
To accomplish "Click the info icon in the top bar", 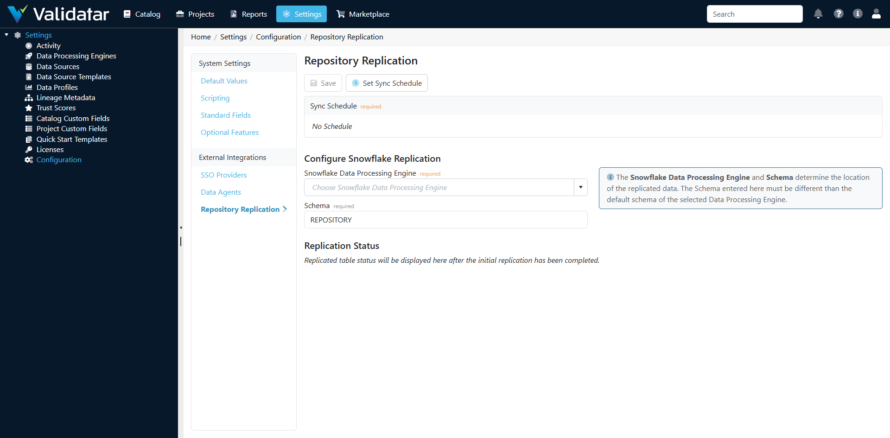I will [x=858, y=14].
